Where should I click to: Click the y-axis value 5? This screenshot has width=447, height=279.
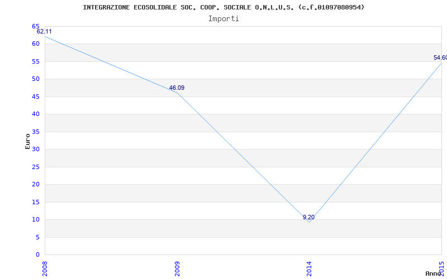[x=37, y=238]
